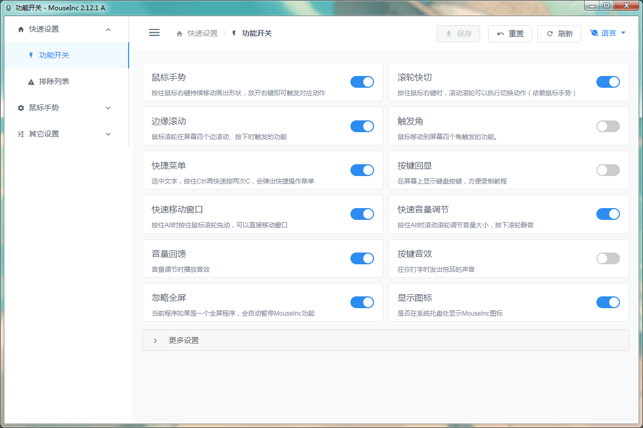Viewport: 643px width, 428px height.
Task: Click the 重置 button
Action: (x=510, y=34)
